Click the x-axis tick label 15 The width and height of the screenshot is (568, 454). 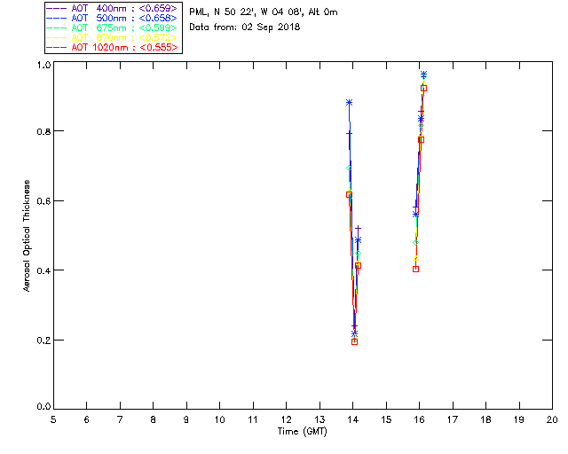coord(386,419)
